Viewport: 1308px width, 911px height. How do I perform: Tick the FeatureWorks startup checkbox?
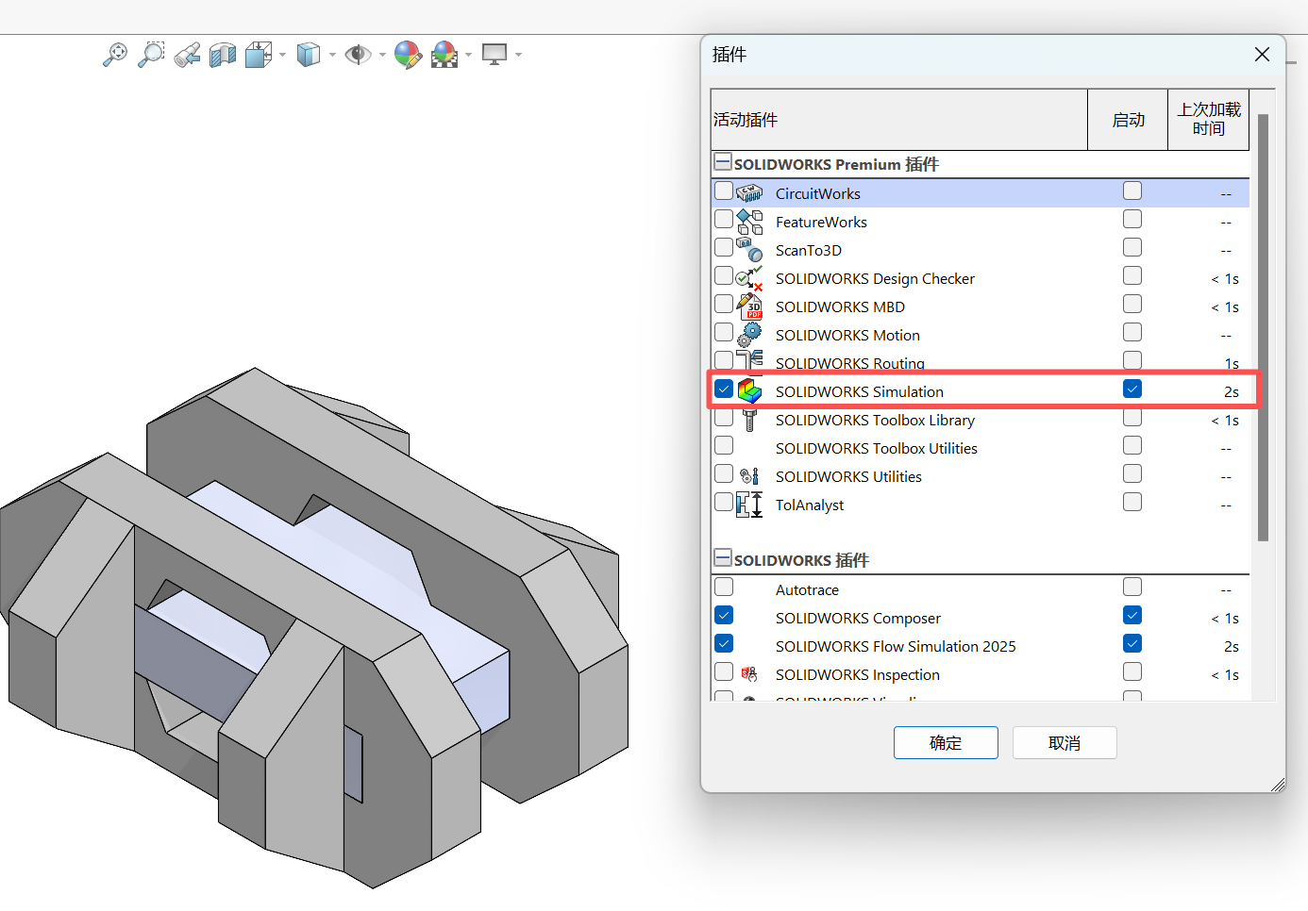(x=1132, y=219)
